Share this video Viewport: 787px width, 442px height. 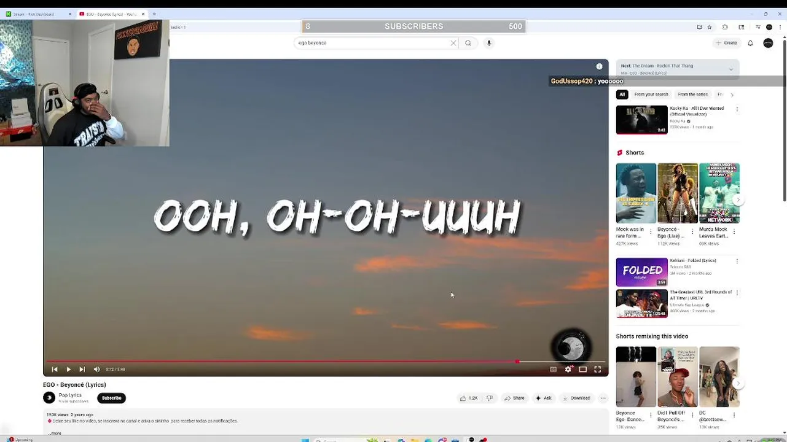(514, 398)
